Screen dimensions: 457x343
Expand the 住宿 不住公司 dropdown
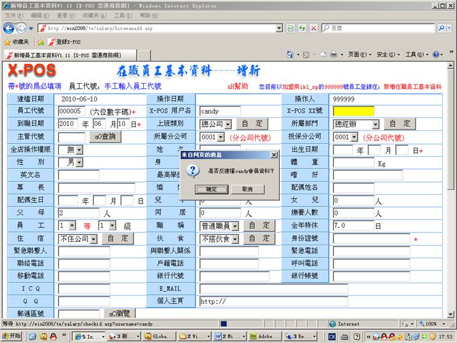click(x=93, y=239)
